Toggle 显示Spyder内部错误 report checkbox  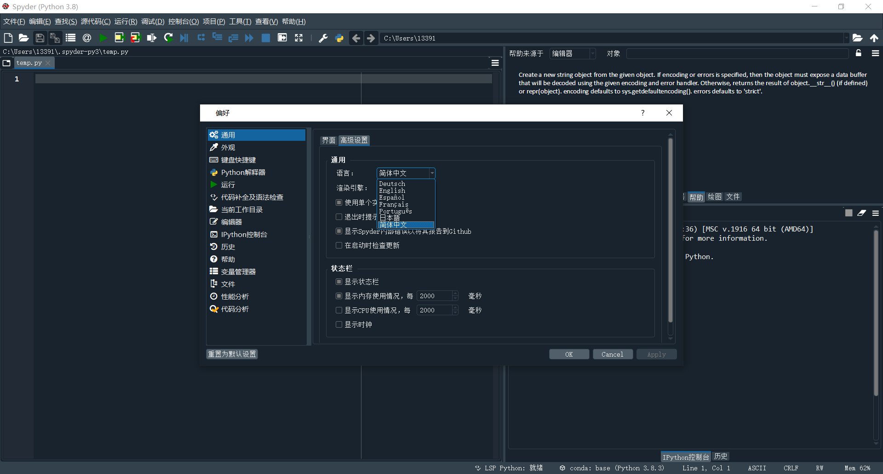click(339, 231)
